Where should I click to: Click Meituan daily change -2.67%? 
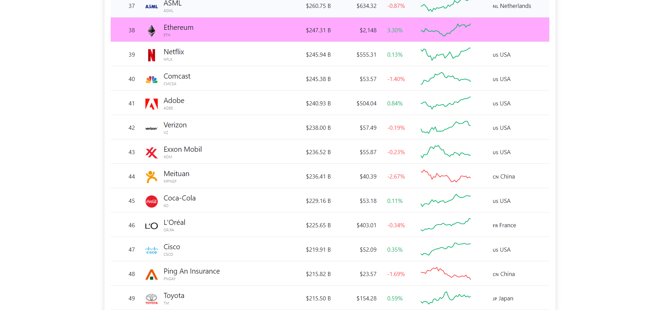coord(396,176)
